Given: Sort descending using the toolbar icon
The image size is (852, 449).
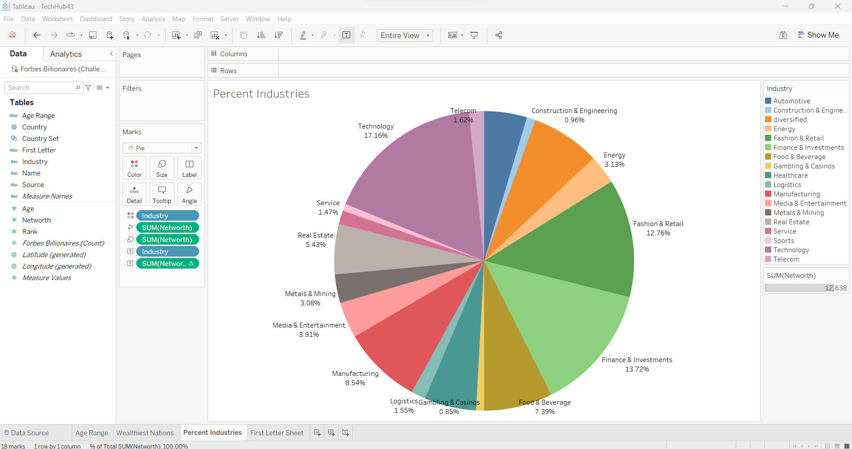Looking at the screenshot, I should (x=279, y=35).
